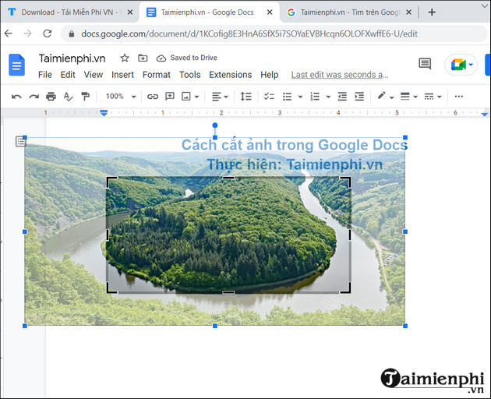Click the bottom crop handle of image
The height and width of the screenshot is (399, 491).
click(x=228, y=292)
